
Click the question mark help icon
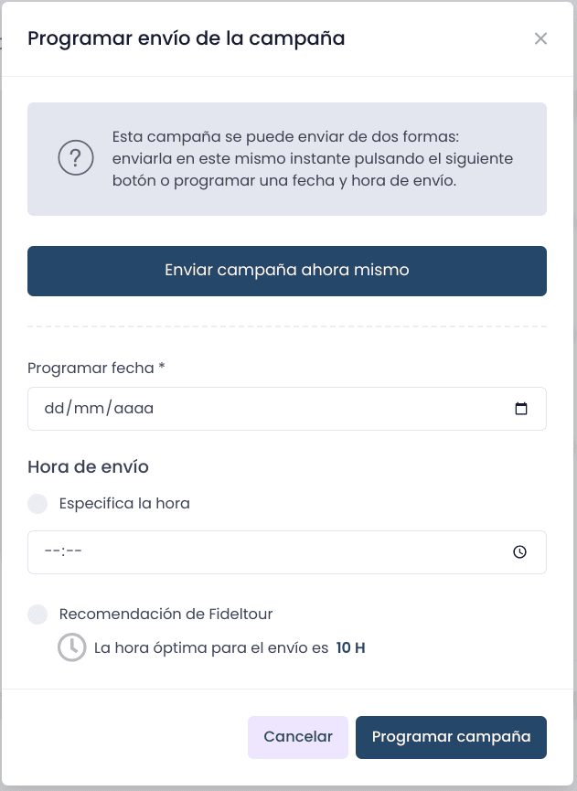click(x=76, y=158)
